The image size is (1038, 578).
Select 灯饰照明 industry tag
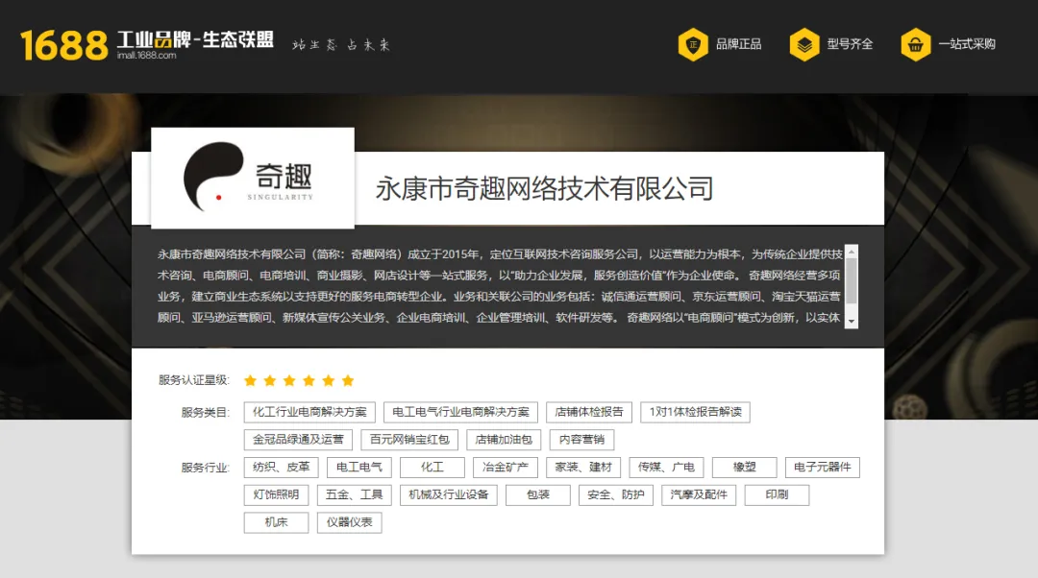(x=276, y=495)
